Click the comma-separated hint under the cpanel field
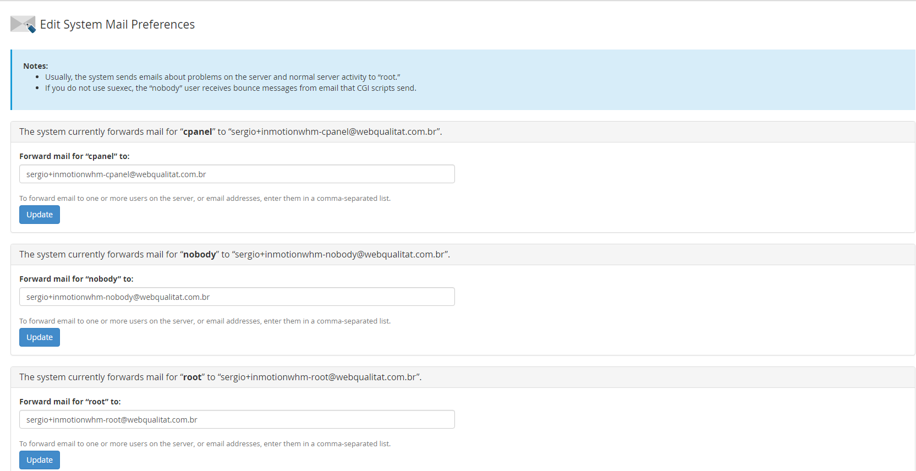916x471 pixels. [x=205, y=199]
